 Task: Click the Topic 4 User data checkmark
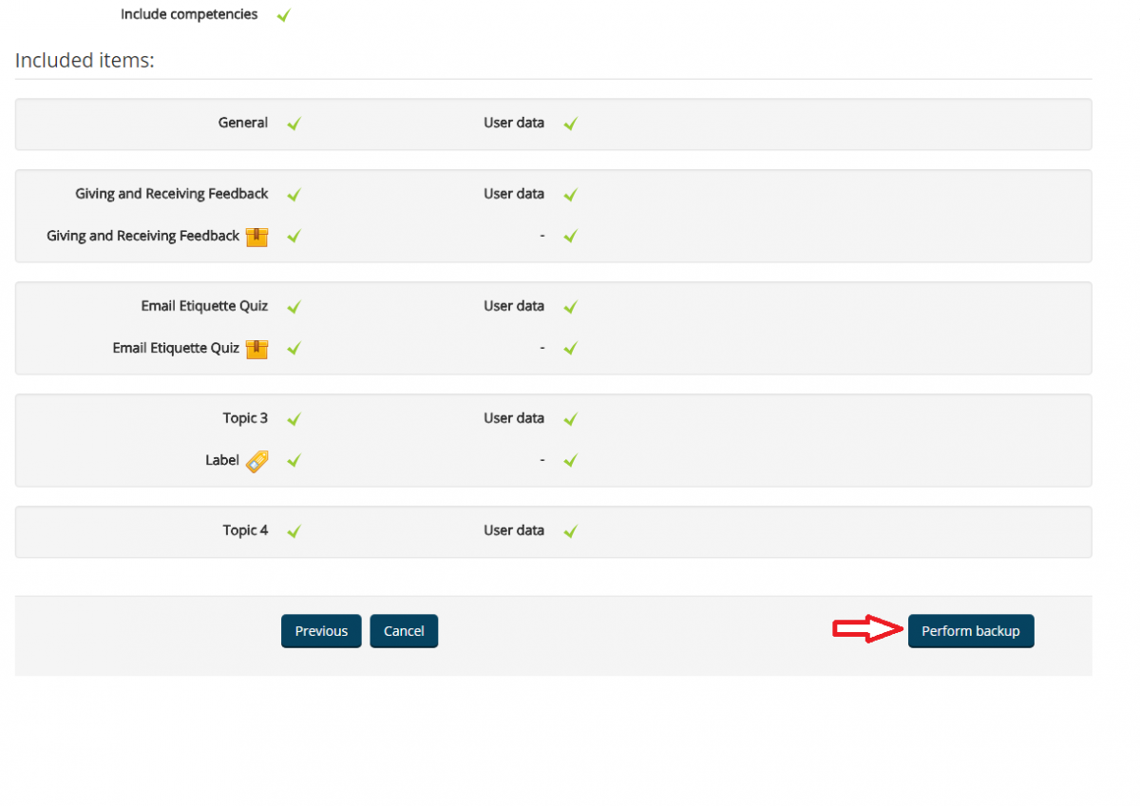[x=570, y=531]
